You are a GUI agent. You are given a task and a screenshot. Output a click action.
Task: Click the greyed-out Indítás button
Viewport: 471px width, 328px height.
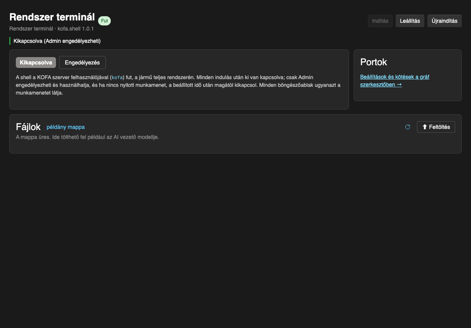tap(380, 21)
